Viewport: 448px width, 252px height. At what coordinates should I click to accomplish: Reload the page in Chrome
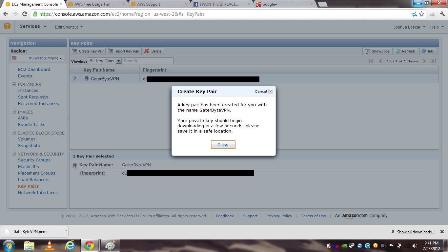tap(25, 14)
